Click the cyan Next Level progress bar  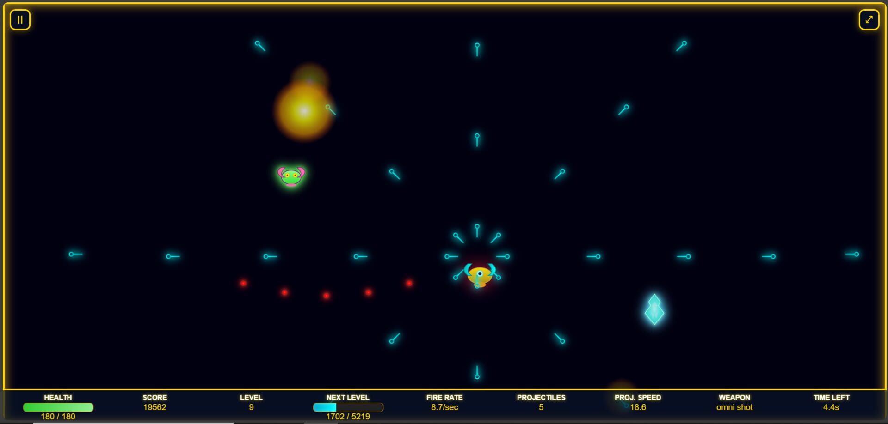[x=348, y=407]
